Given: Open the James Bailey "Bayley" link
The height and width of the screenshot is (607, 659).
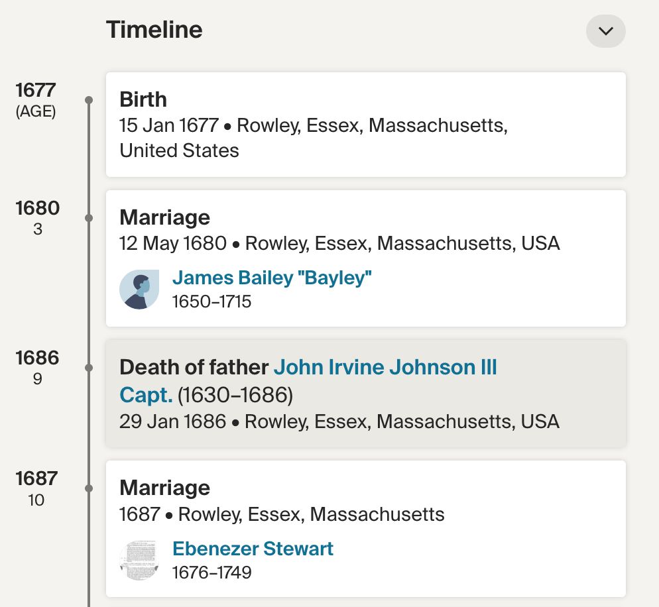Looking at the screenshot, I should (x=272, y=278).
